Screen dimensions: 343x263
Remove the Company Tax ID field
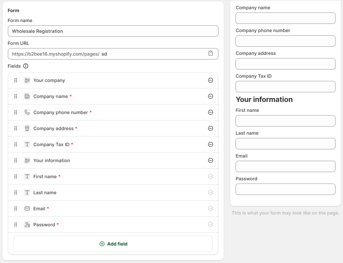(211, 144)
